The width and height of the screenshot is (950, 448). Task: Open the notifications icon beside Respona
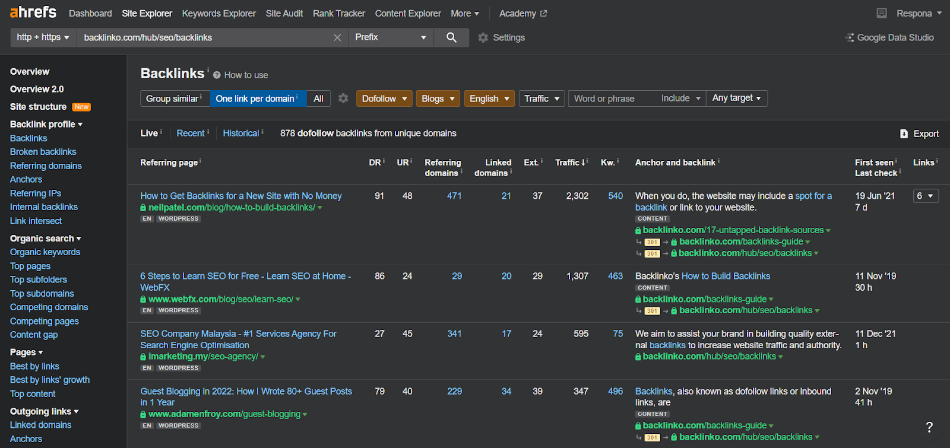[x=882, y=13]
